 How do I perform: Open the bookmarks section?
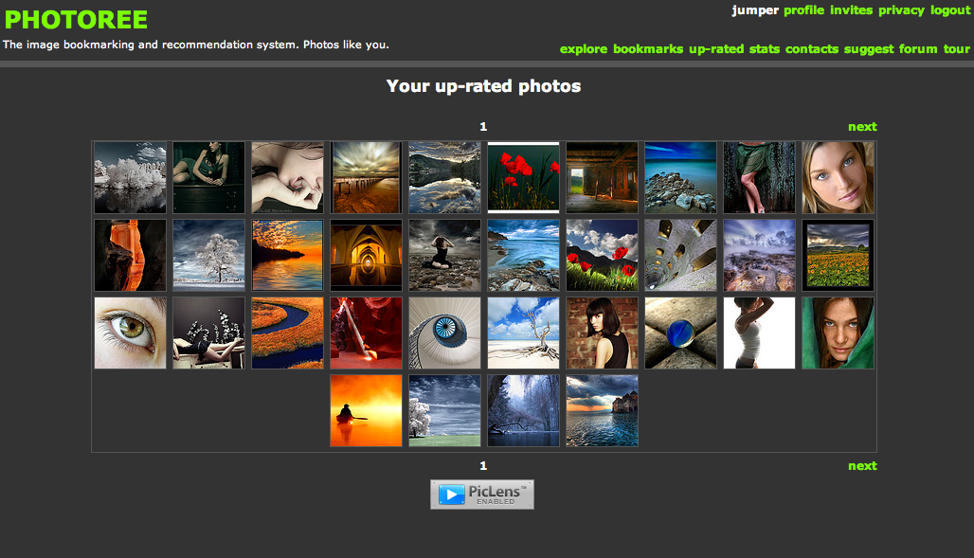point(648,49)
